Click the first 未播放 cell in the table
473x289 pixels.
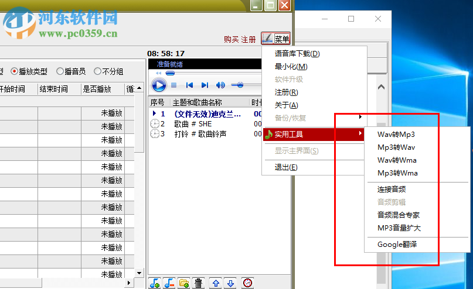(103, 113)
